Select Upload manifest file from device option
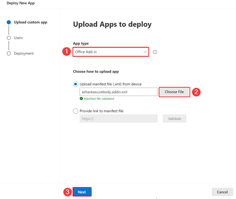The image size is (236, 199). click(76, 84)
